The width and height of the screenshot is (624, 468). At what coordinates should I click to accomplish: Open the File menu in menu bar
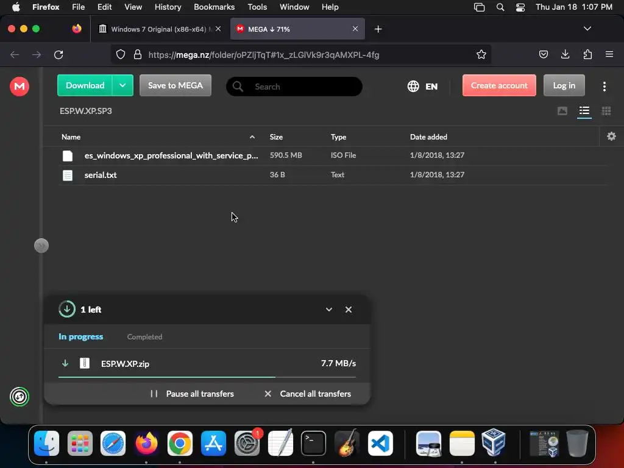pyautogui.click(x=78, y=7)
